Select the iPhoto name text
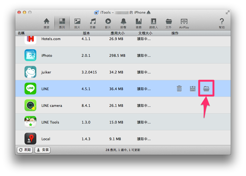This screenshot has width=246, height=176. [47, 55]
